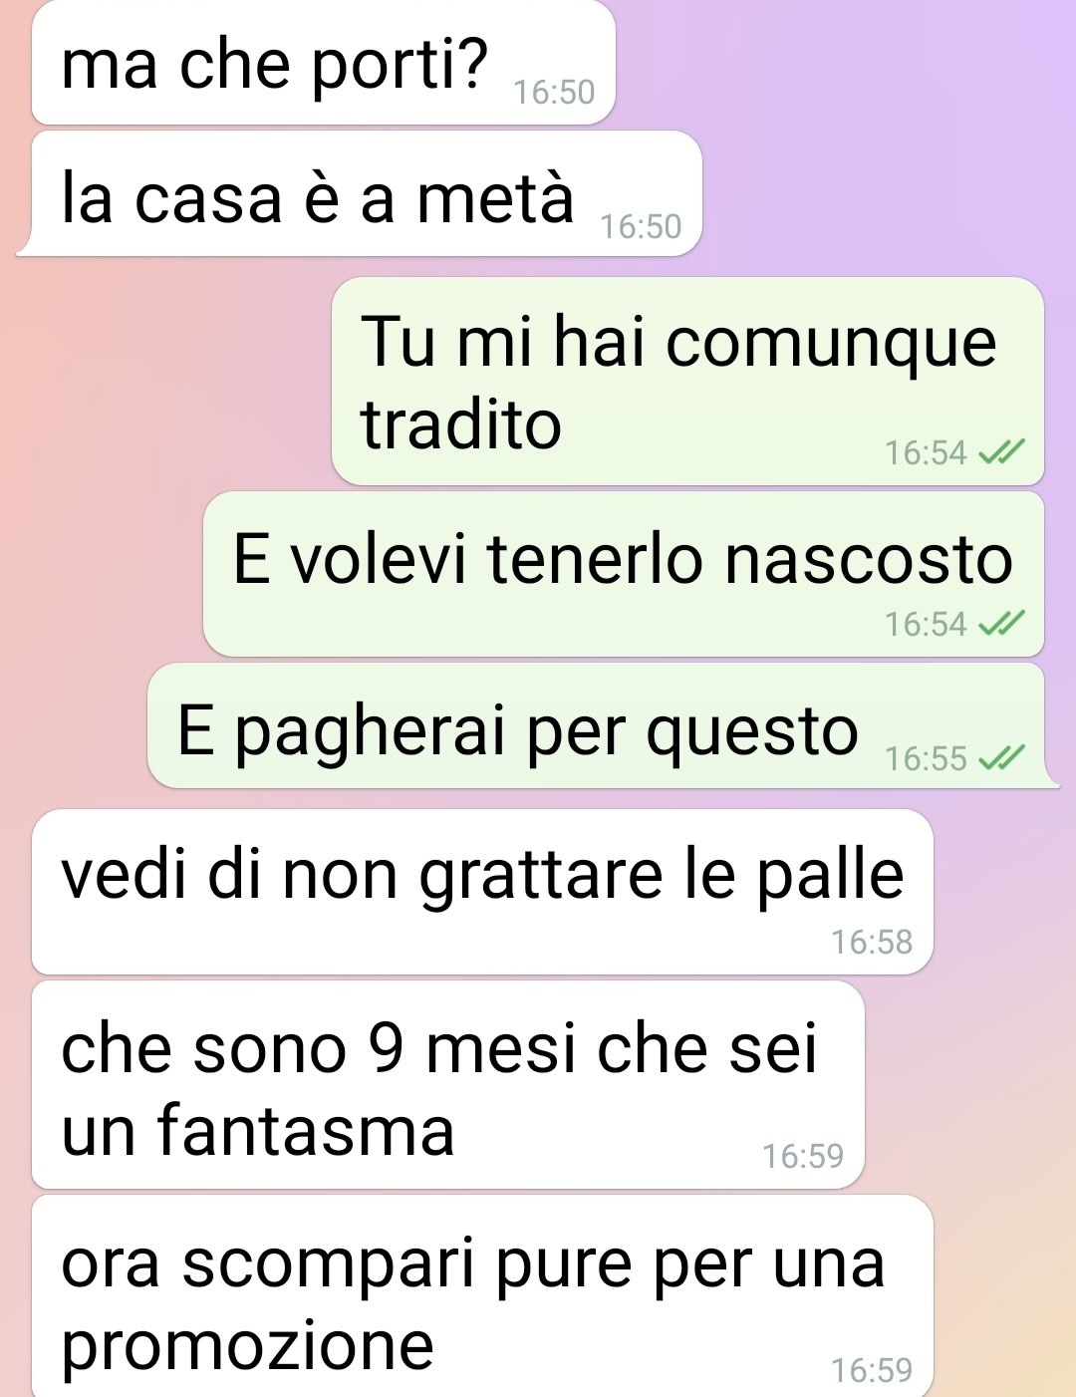This screenshot has height=1397, width=1076.
Task: Tap the 16:50 timestamp on 'ma che porti?'
Action: click(x=554, y=92)
